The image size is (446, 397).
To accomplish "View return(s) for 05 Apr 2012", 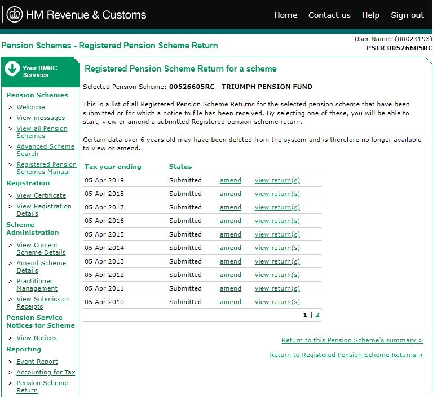I will [277, 275].
